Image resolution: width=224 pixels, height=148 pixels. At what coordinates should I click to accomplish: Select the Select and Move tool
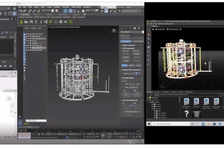(x=70, y=11)
